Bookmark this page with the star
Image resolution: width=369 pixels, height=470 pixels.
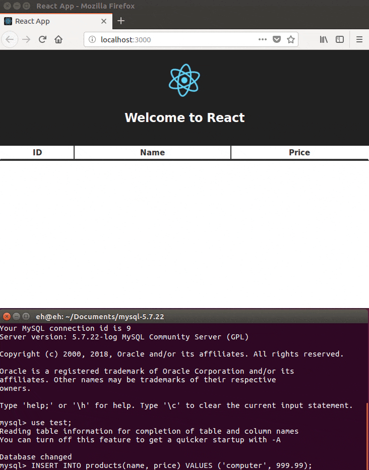[290, 39]
